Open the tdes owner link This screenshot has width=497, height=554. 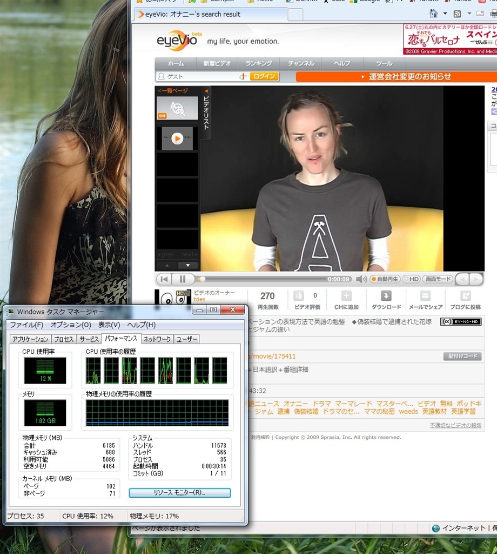(199, 299)
